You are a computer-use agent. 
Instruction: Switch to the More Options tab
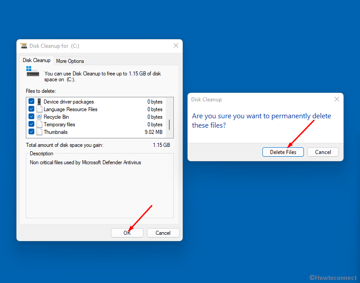point(70,61)
